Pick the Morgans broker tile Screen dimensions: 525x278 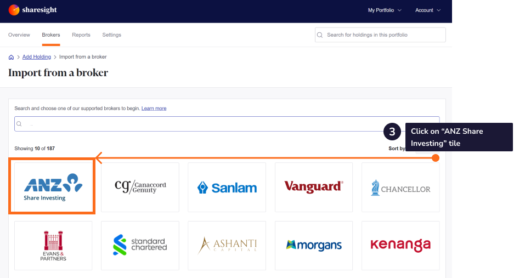[314, 246]
